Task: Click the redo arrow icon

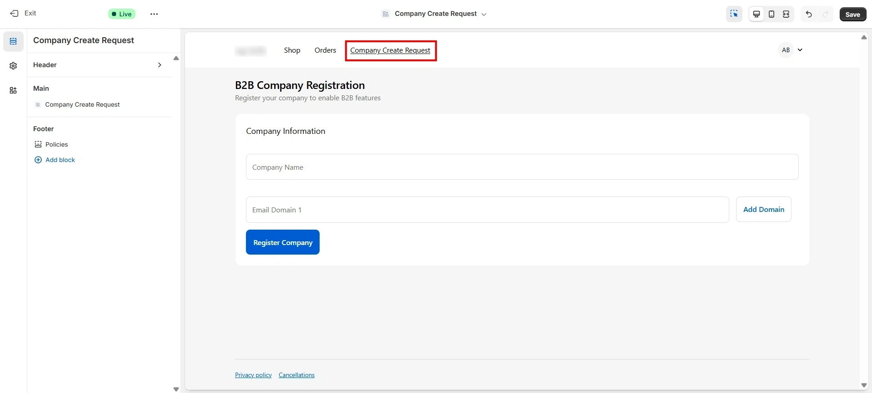Action: [x=826, y=14]
